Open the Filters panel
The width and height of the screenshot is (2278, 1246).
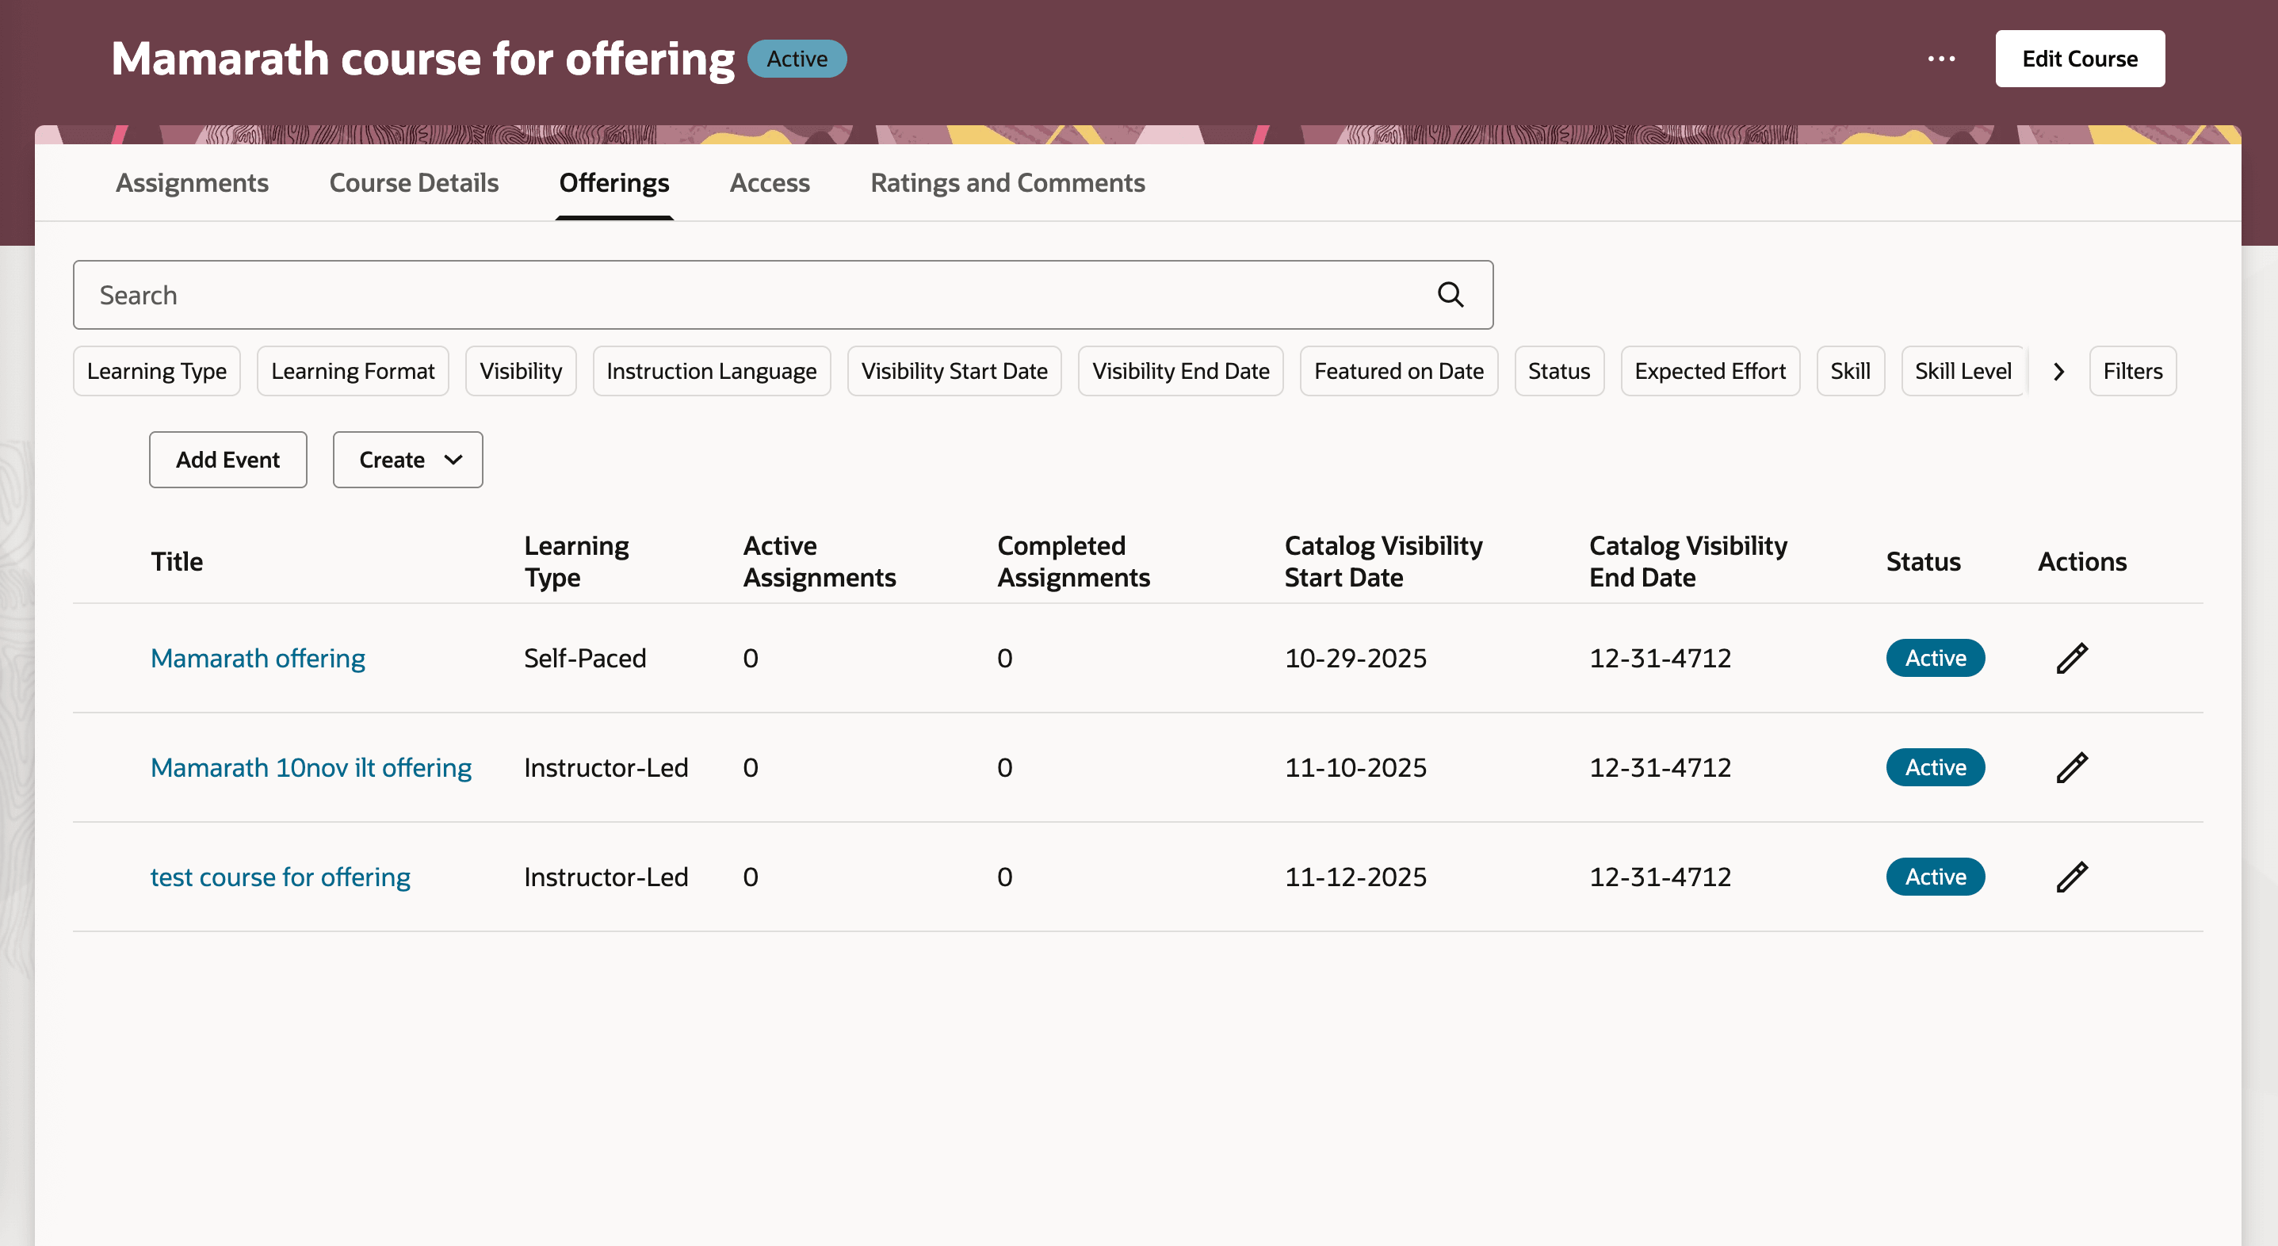(x=2133, y=370)
